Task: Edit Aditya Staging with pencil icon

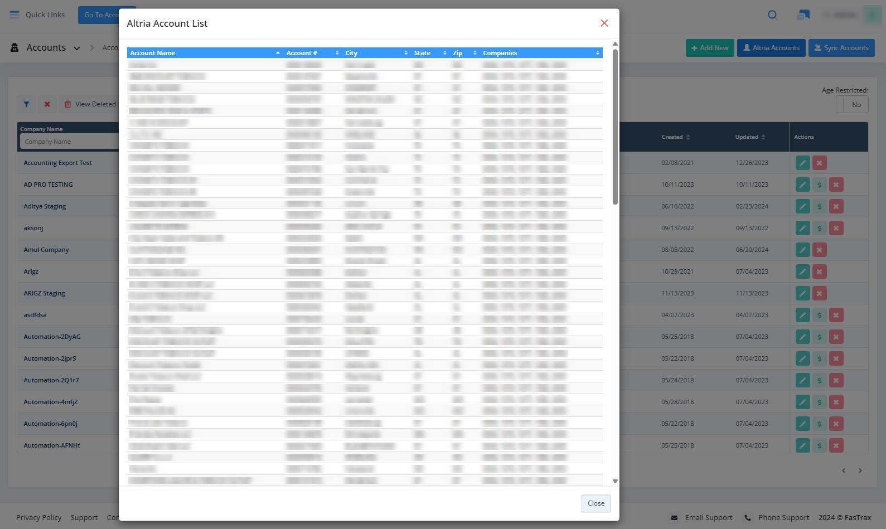Action: [x=802, y=206]
